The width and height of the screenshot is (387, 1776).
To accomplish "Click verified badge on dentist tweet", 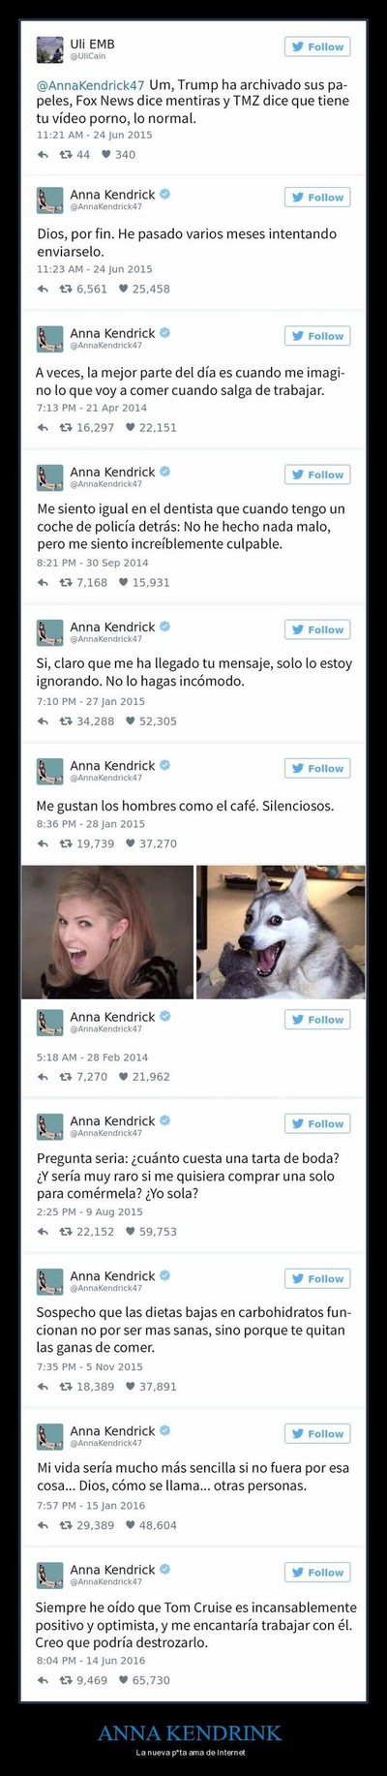I will coord(165,472).
